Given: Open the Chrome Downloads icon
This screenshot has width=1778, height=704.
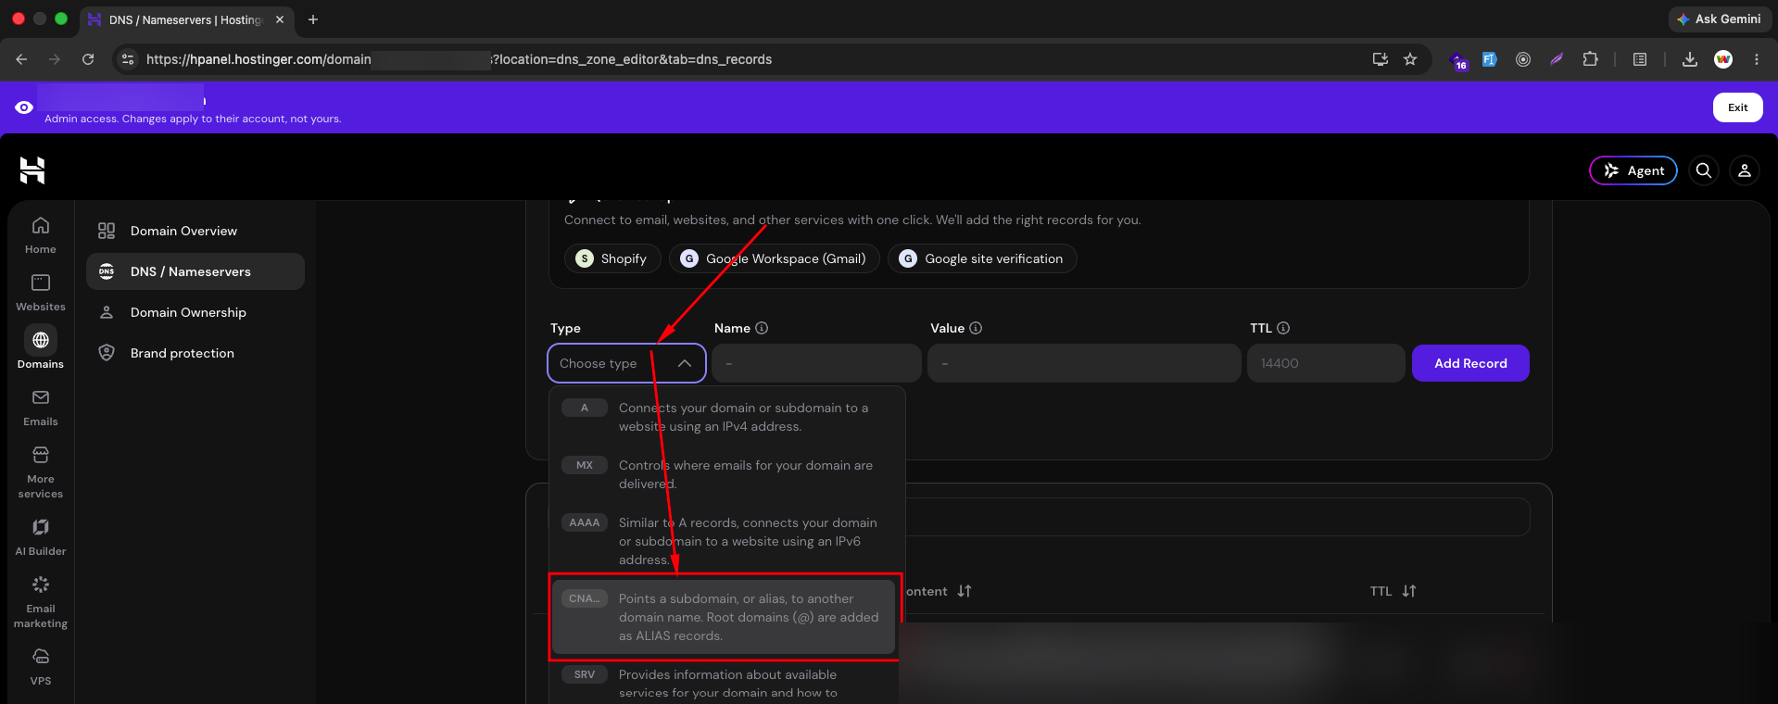Looking at the screenshot, I should 1690,59.
